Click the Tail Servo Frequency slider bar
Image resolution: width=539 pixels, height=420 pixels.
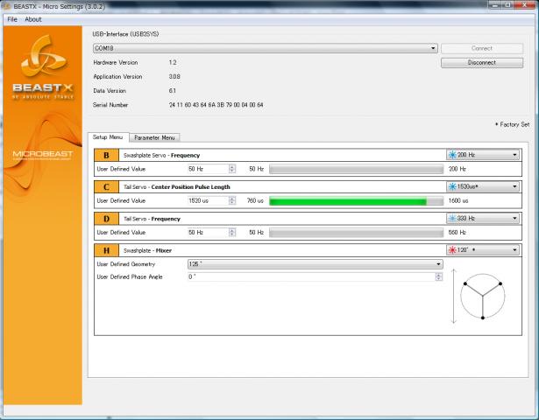(x=356, y=233)
